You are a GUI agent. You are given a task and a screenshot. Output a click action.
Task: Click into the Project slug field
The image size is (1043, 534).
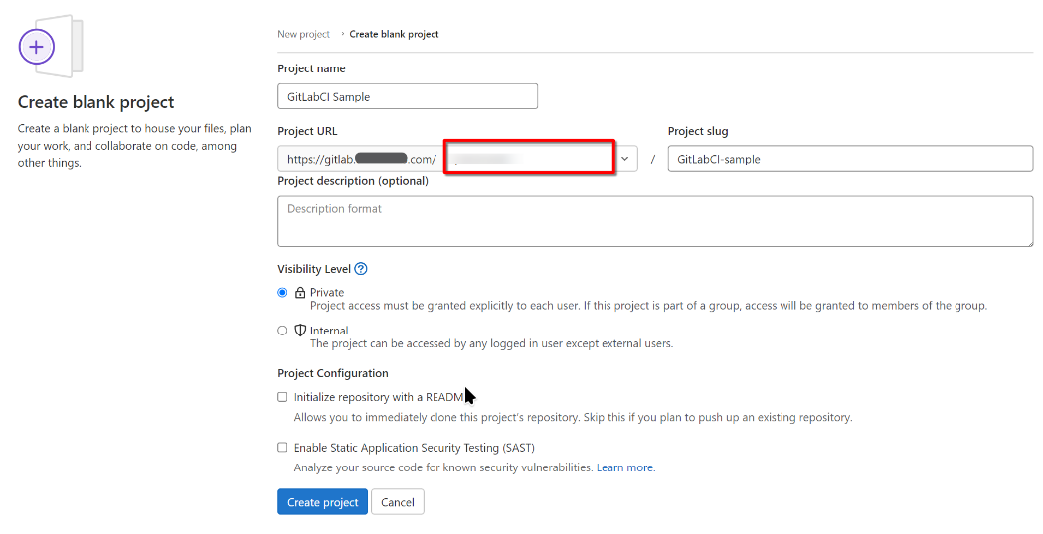tap(850, 159)
